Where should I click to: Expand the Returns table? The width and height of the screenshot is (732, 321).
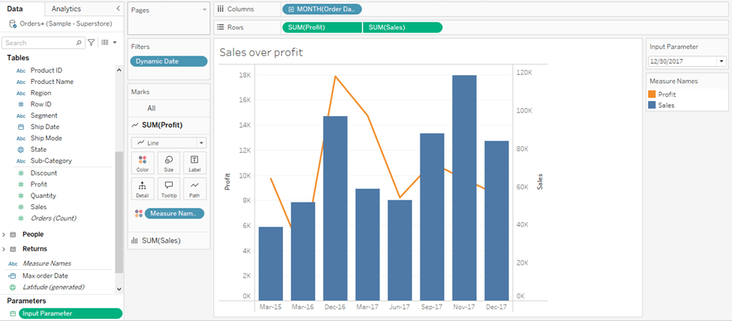click(x=5, y=248)
